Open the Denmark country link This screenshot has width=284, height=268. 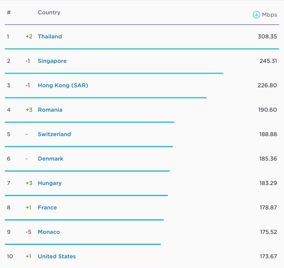tap(50, 159)
